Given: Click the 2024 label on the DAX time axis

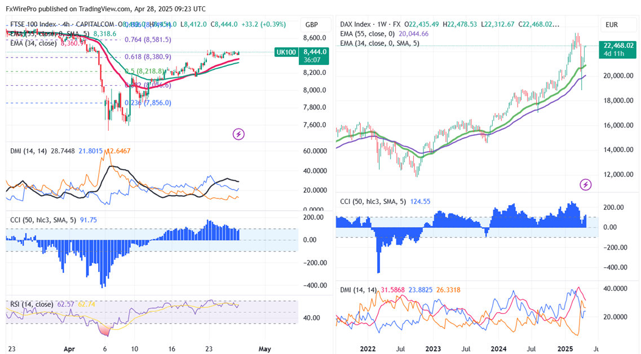Looking at the screenshot, I should (x=498, y=349).
